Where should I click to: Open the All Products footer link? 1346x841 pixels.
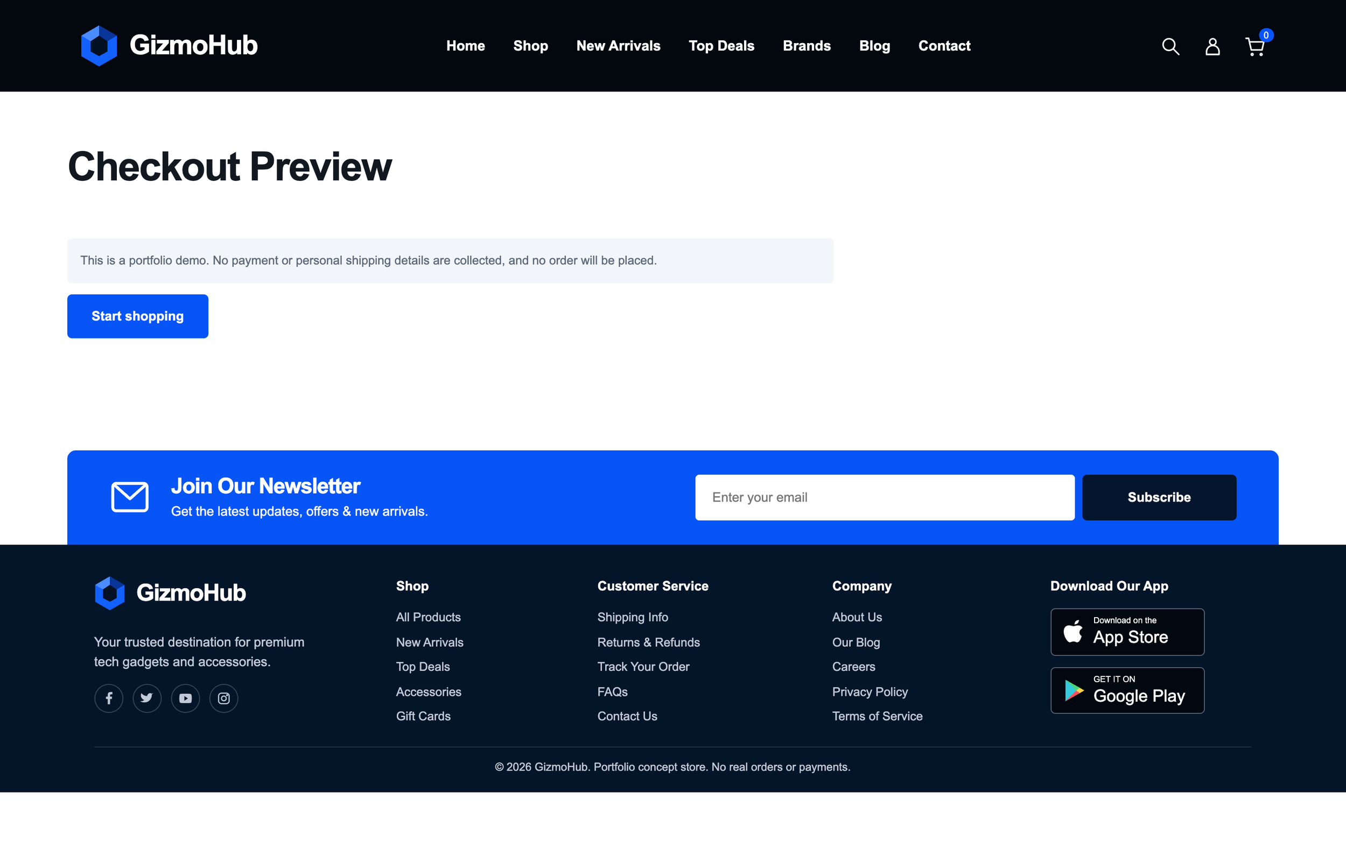pos(429,617)
